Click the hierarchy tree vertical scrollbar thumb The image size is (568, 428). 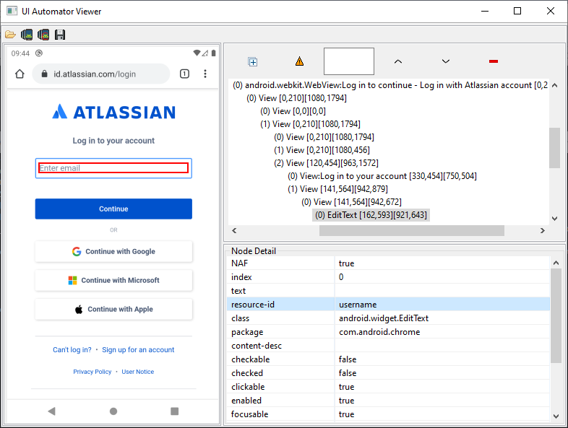coord(554,148)
